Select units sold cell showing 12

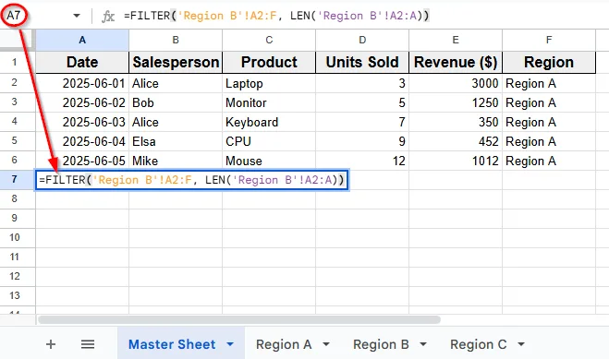click(x=362, y=161)
